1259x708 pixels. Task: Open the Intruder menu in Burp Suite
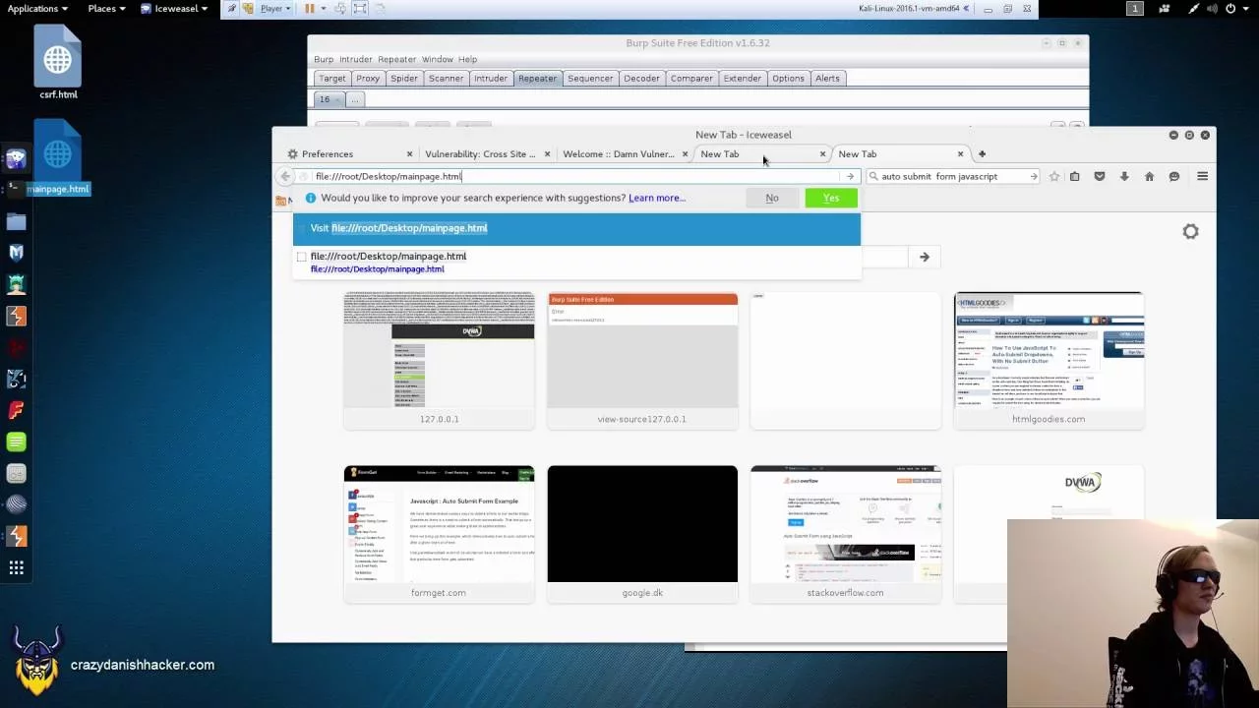tap(356, 59)
